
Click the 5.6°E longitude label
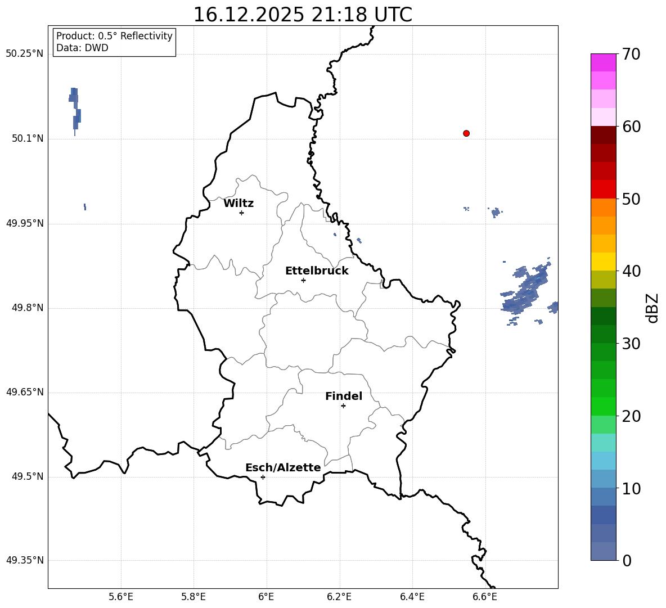pos(121,597)
